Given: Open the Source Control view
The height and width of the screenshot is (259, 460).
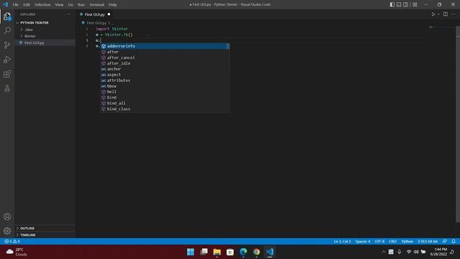Looking at the screenshot, I should [7, 45].
